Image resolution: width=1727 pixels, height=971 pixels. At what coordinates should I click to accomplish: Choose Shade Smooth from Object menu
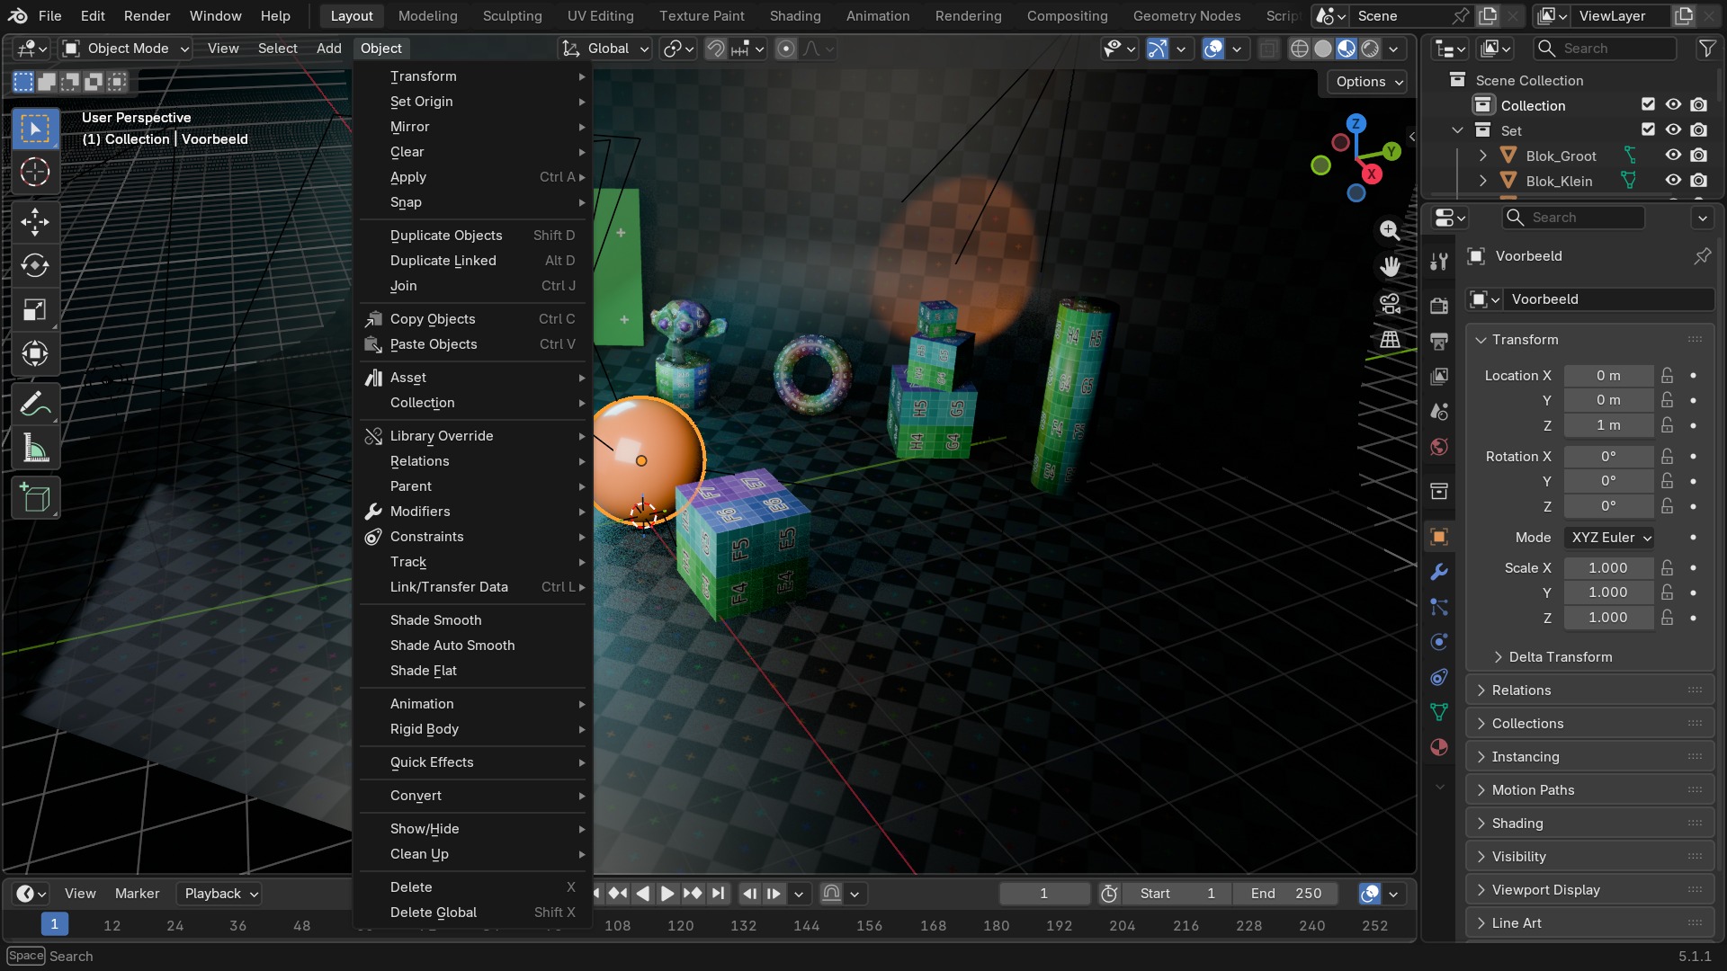pos(473,620)
